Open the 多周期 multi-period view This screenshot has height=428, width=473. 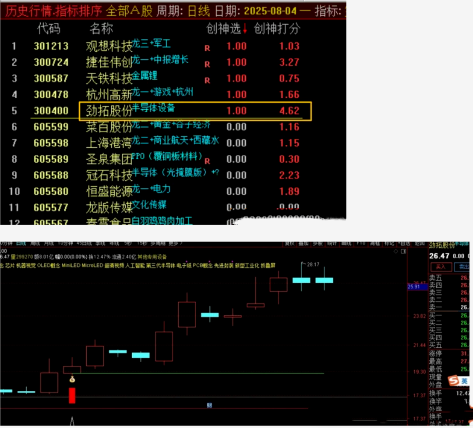click(x=157, y=243)
